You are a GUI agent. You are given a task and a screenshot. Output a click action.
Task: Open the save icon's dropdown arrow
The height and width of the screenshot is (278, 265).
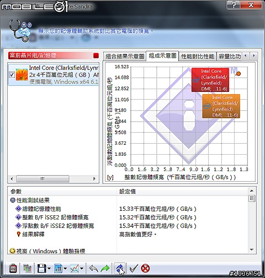pyautogui.click(x=49, y=269)
